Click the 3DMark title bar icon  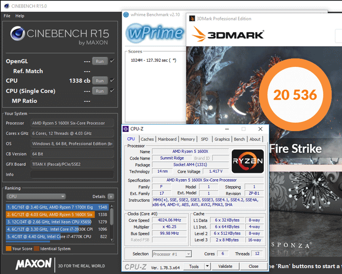point(192,19)
